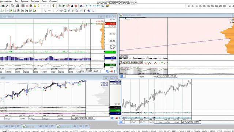Screen dimensions: 234x132
Task: Select the Fibonacci retracement levels tool
Action: (65, 11)
